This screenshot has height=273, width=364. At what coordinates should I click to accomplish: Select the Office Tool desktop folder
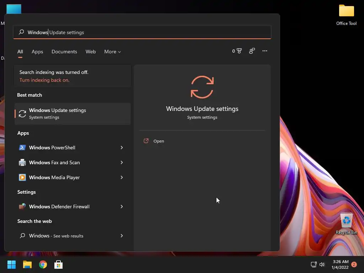tap(346, 15)
